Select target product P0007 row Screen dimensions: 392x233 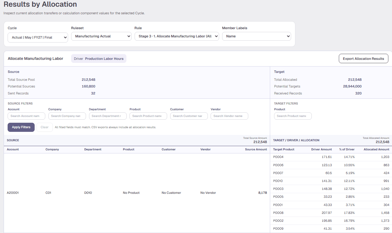click(x=331, y=173)
